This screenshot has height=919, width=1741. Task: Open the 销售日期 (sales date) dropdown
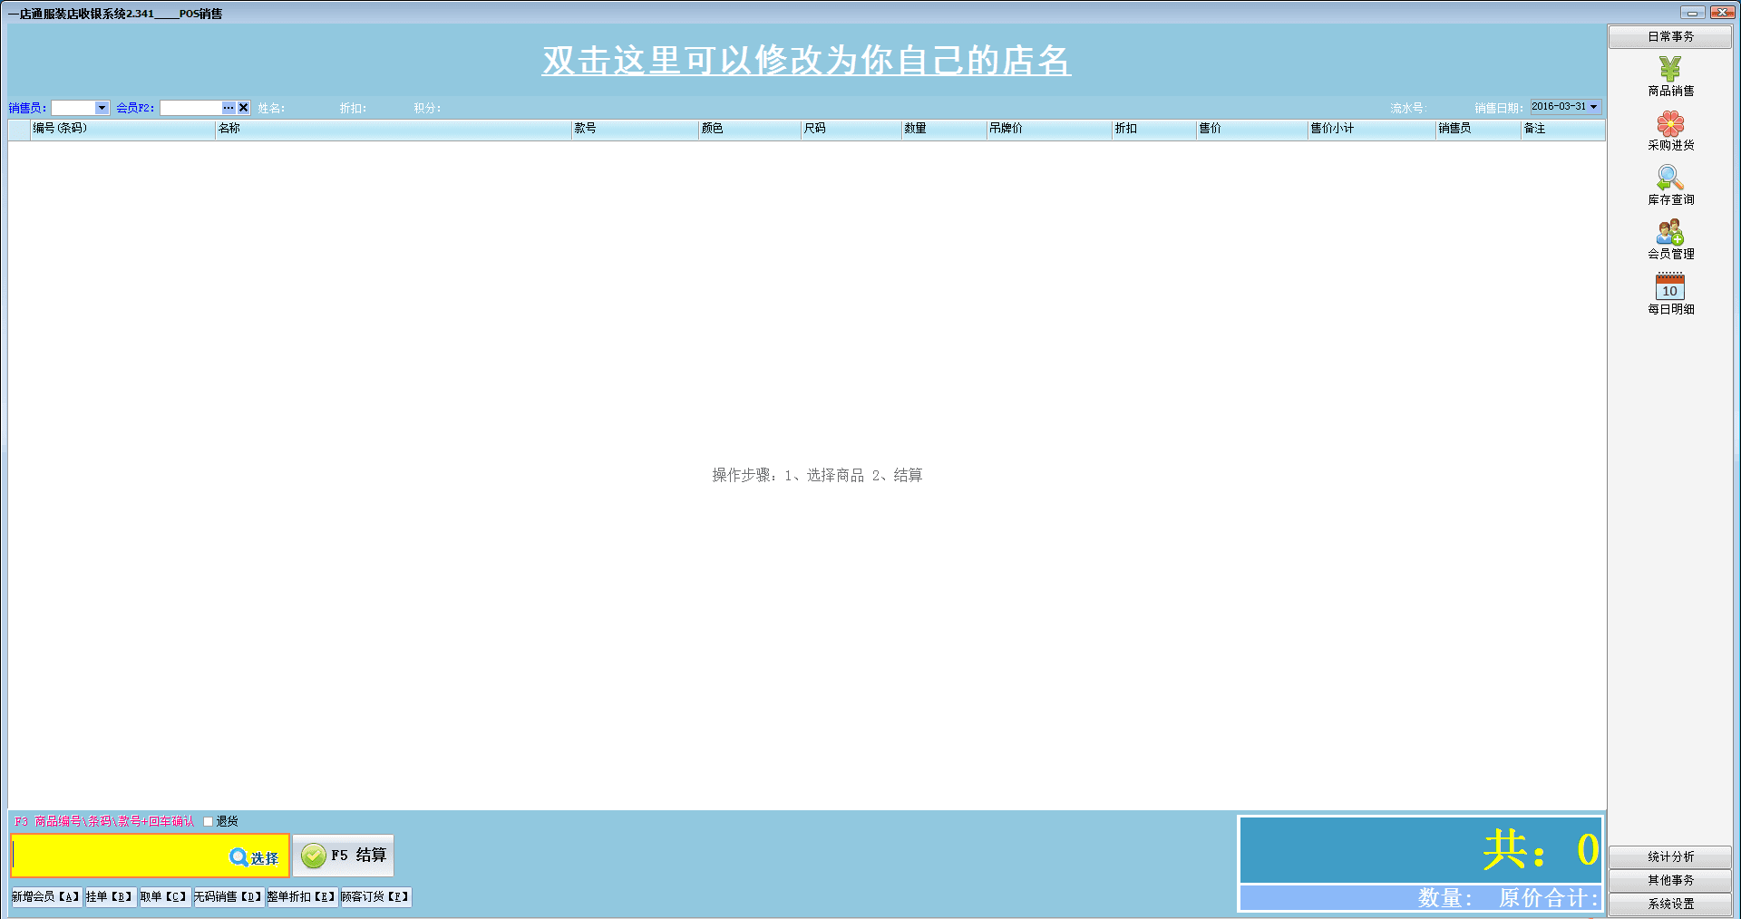pyautogui.click(x=1593, y=107)
